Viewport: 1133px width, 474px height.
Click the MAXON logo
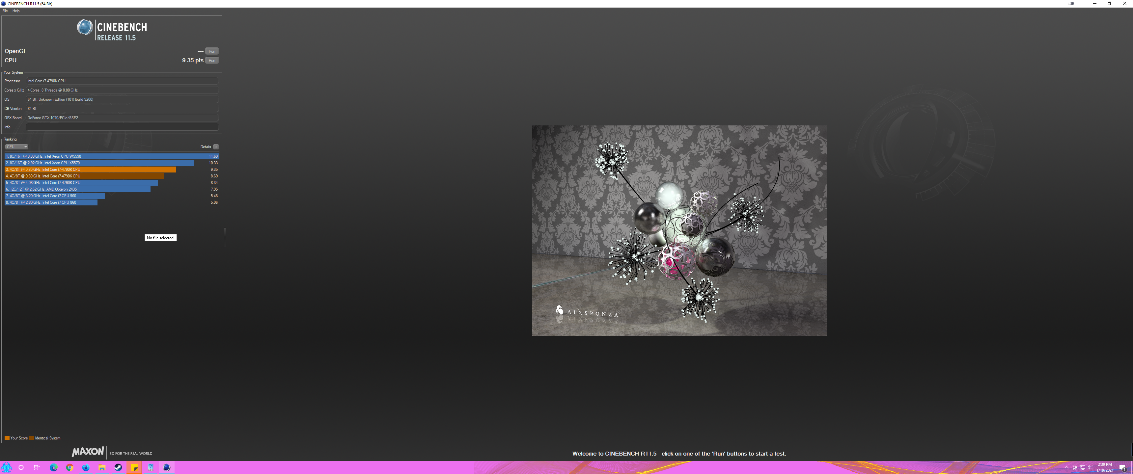click(x=88, y=452)
